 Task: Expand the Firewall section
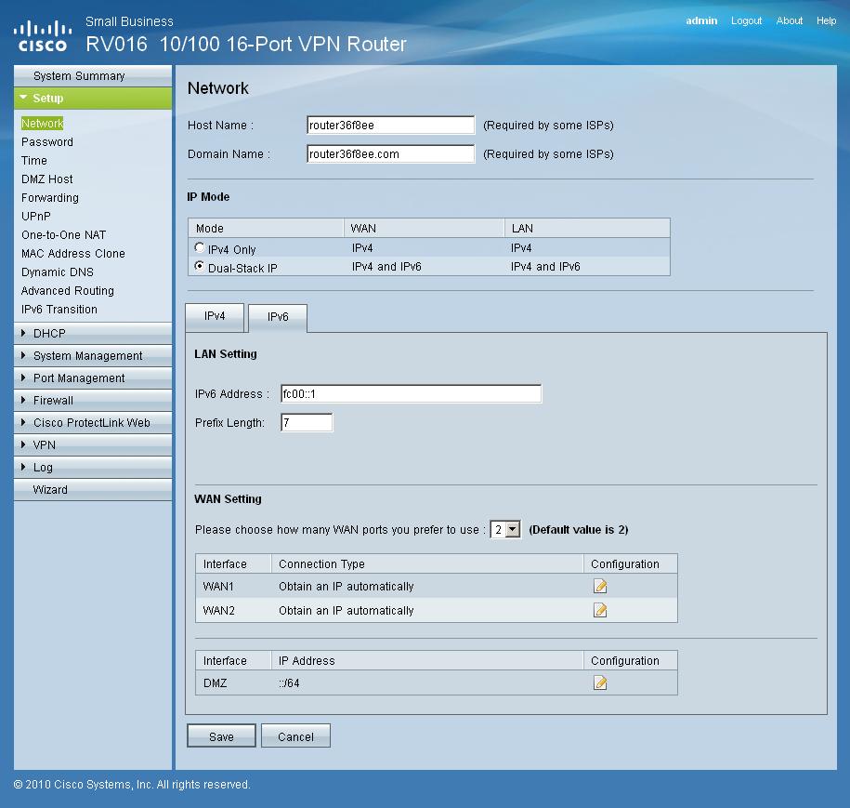coord(93,400)
